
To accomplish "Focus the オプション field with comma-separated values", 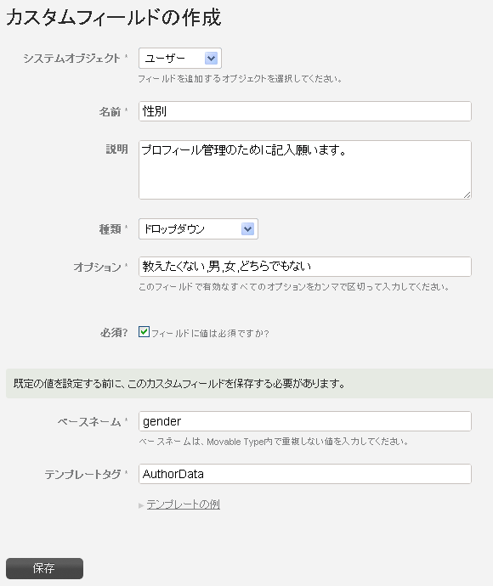I will 305,267.
